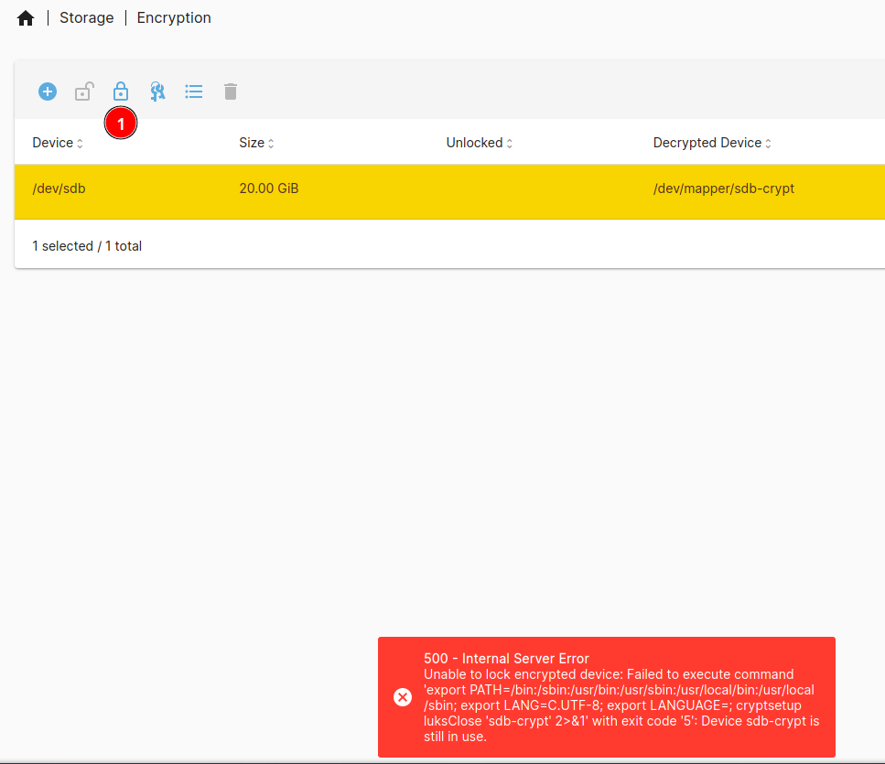
Task: Click the 20.00 GiB size cell
Action: click(268, 188)
